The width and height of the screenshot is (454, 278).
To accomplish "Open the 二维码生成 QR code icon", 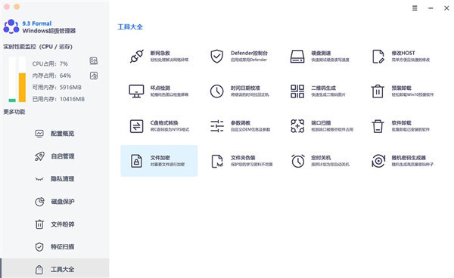I will [297, 91].
